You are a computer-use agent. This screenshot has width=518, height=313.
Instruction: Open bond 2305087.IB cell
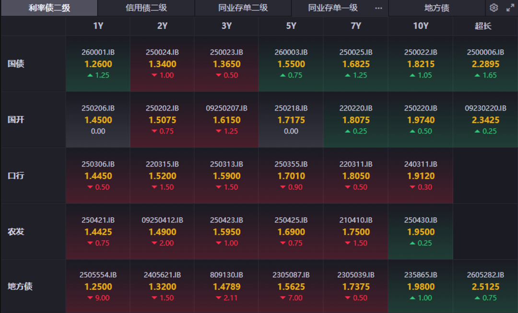pyautogui.click(x=291, y=286)
